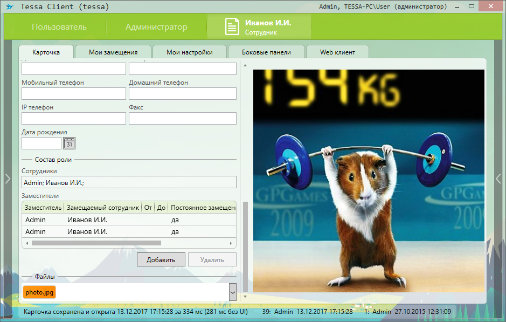The image size is (506, 322).
Task: Open the calendar picker for Дата рождения
Action: (x=69, y=143)
